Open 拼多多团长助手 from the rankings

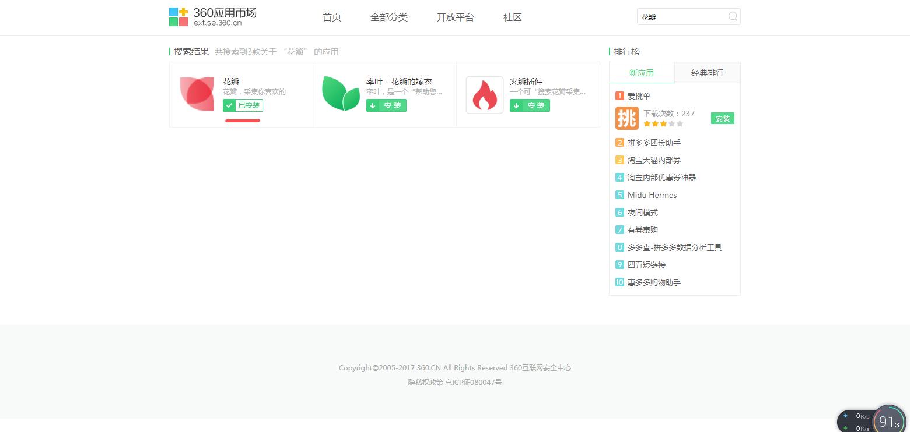tap(654, 142)
